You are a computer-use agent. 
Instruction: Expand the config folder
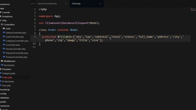point(3,94)
